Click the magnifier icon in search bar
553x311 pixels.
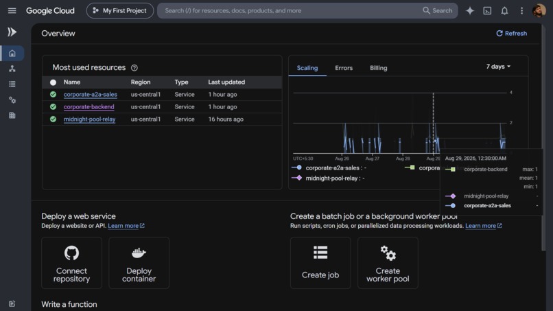coord(426,10)
